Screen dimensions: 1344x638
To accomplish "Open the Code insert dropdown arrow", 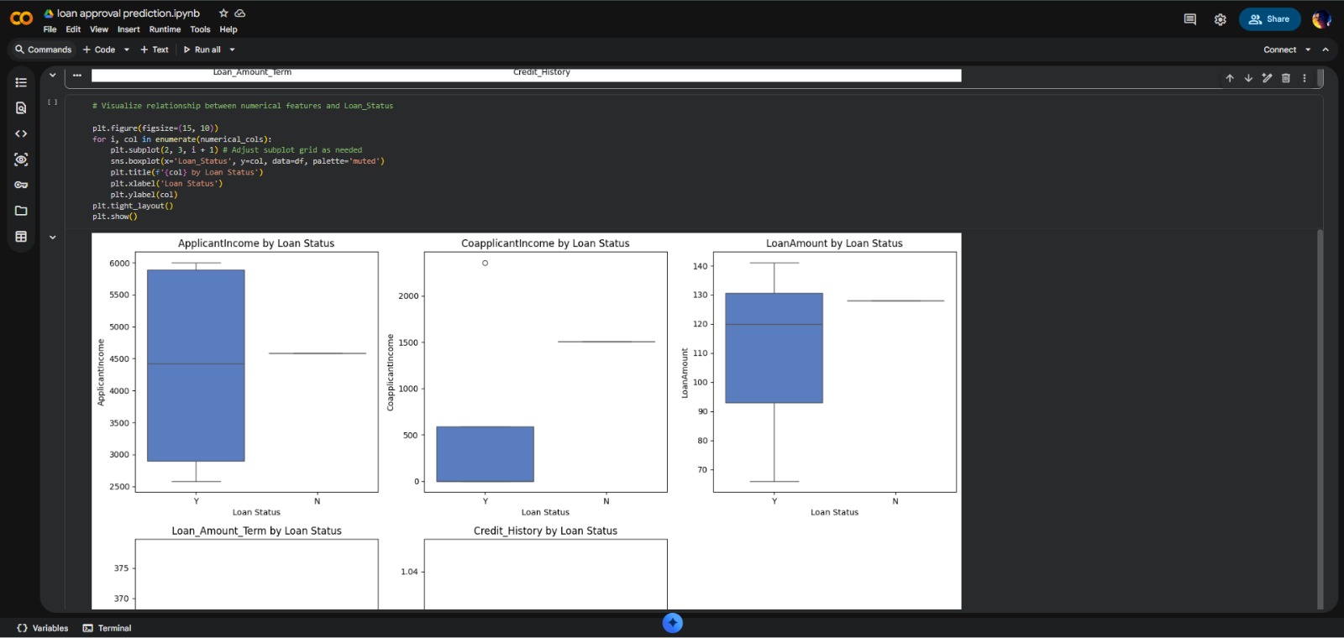I will click(x=127, y=50).
